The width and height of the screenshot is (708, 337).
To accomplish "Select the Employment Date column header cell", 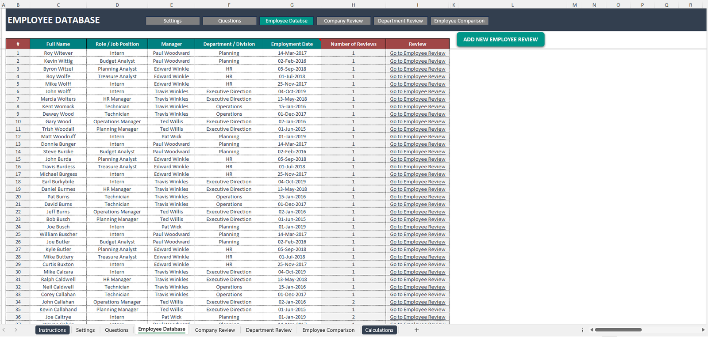I will pyautogui.click(x=292, y=44).
